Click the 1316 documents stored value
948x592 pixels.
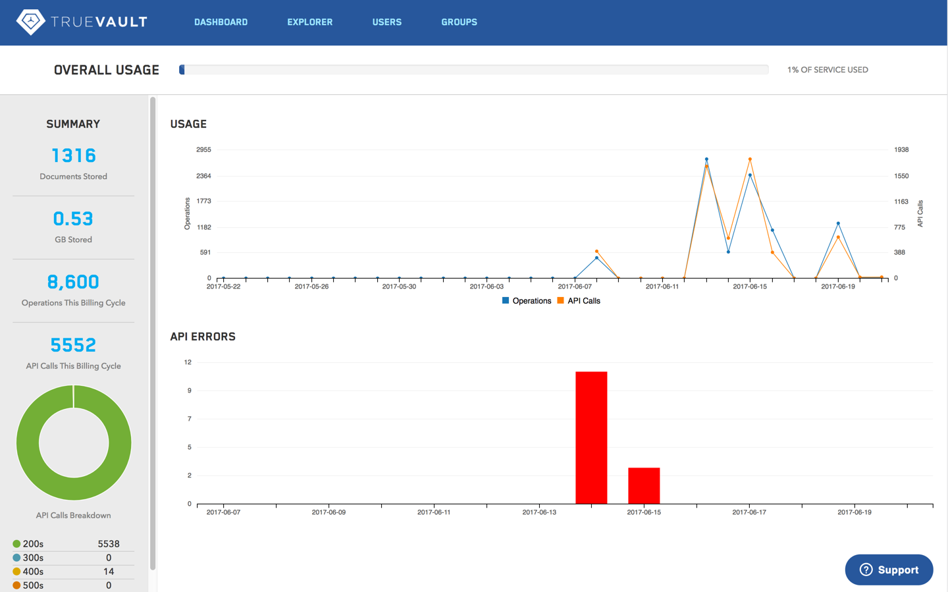pyautogui.click(x=74, y=155)
